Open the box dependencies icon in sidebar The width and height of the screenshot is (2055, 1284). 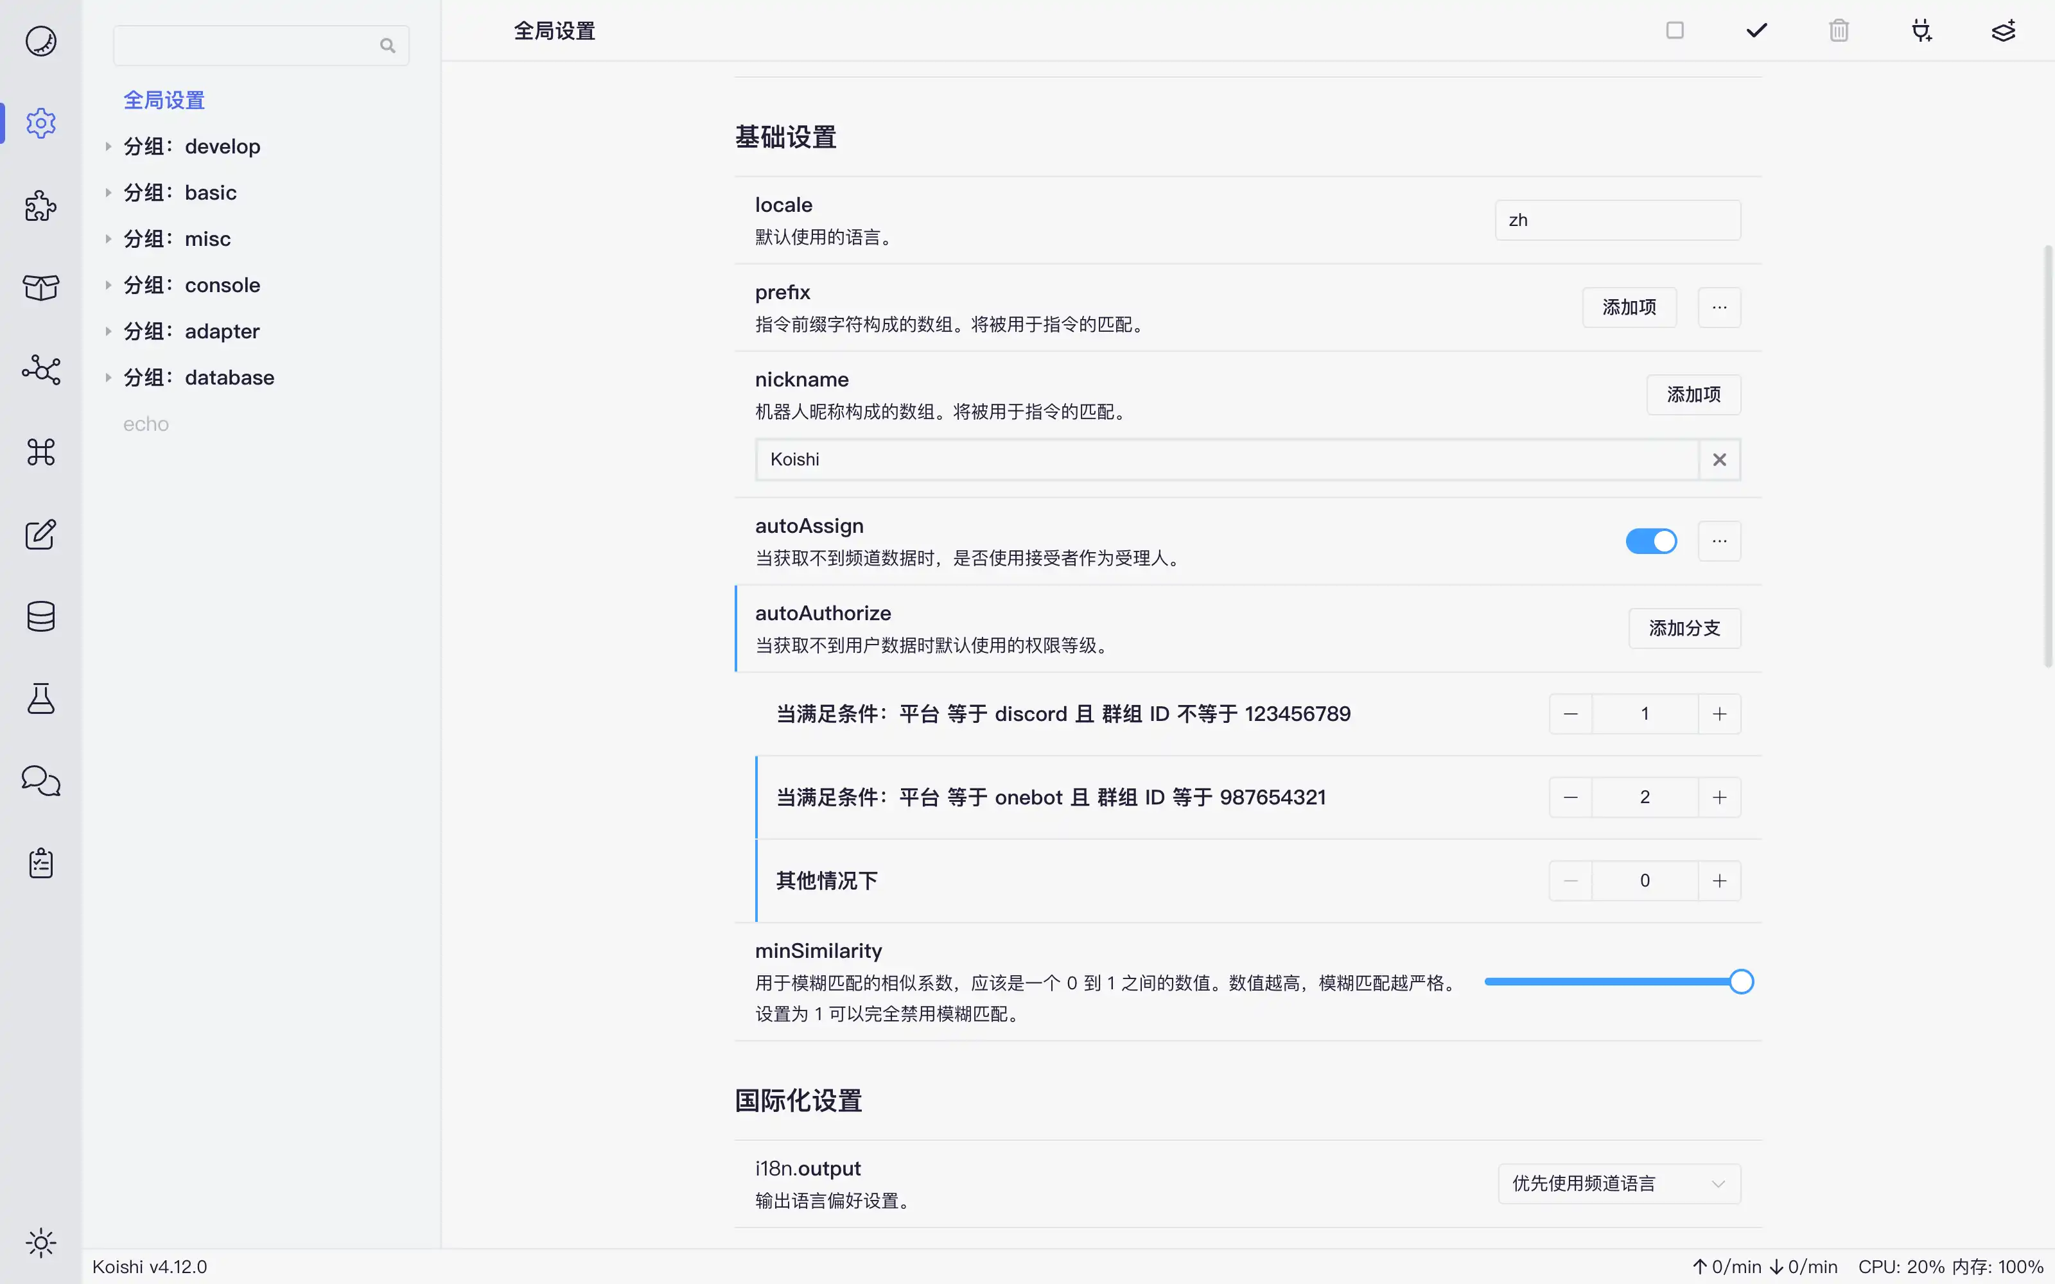tap(40, 288)
